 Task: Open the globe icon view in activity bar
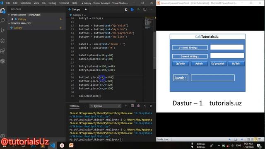tap(3, 61)
